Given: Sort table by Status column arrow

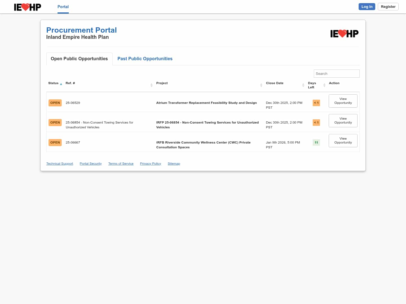Looking at the screenshot, I should (61, 84).
